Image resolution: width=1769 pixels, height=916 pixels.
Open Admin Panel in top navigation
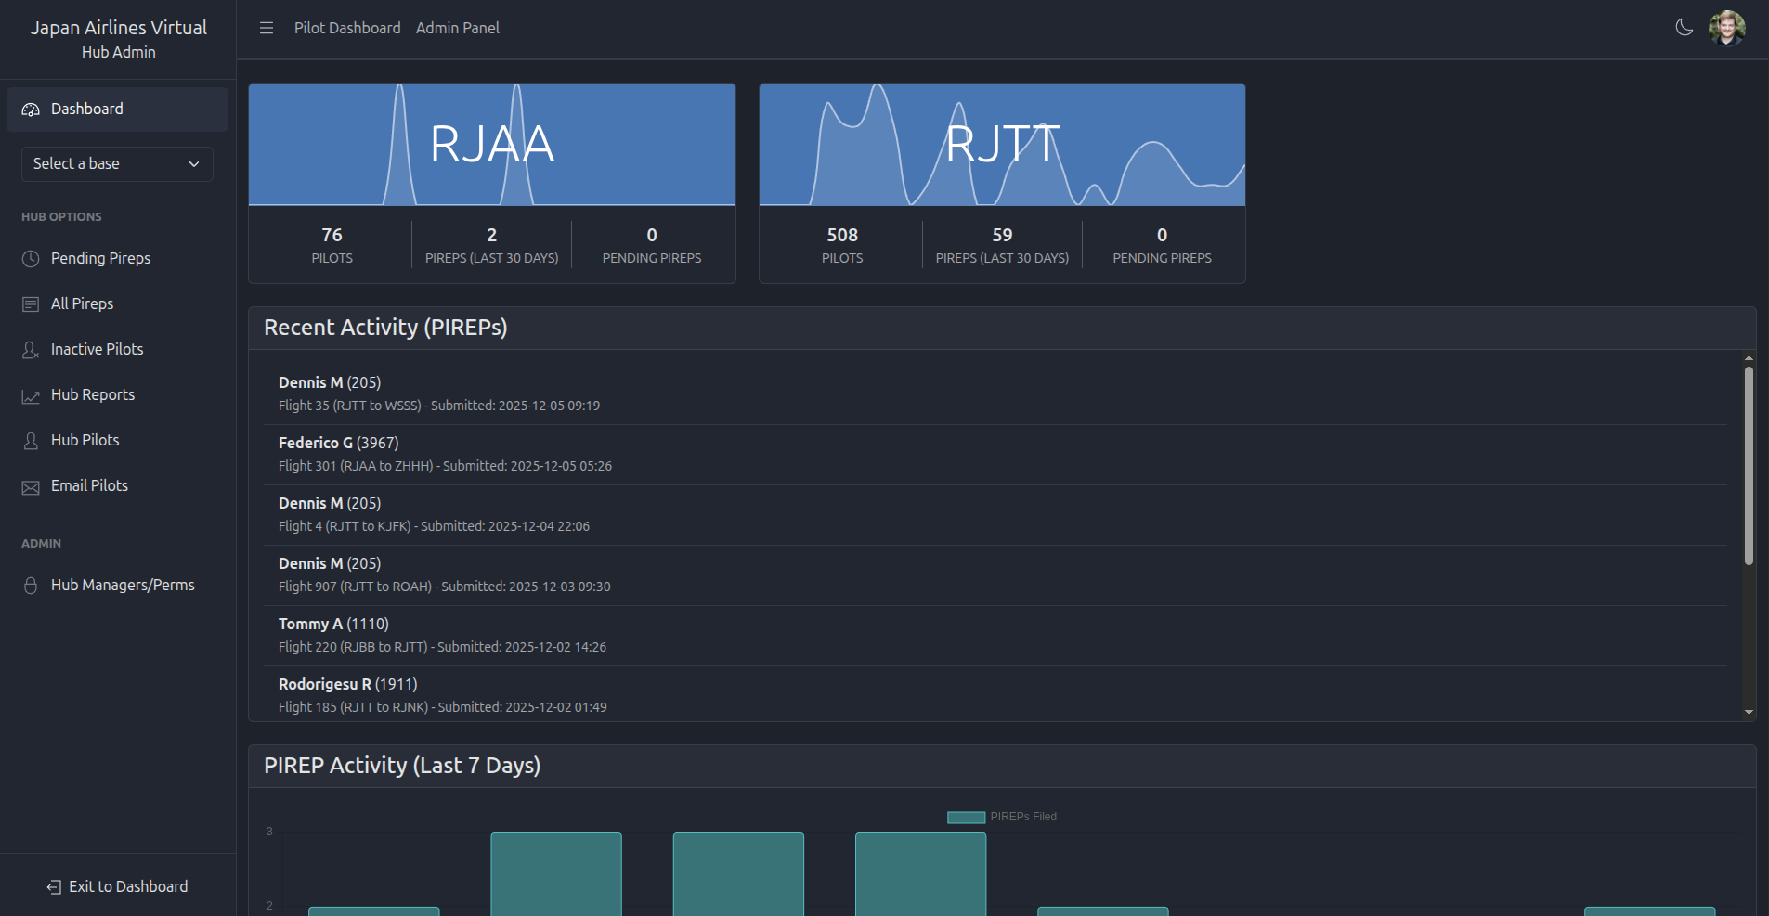458,28
